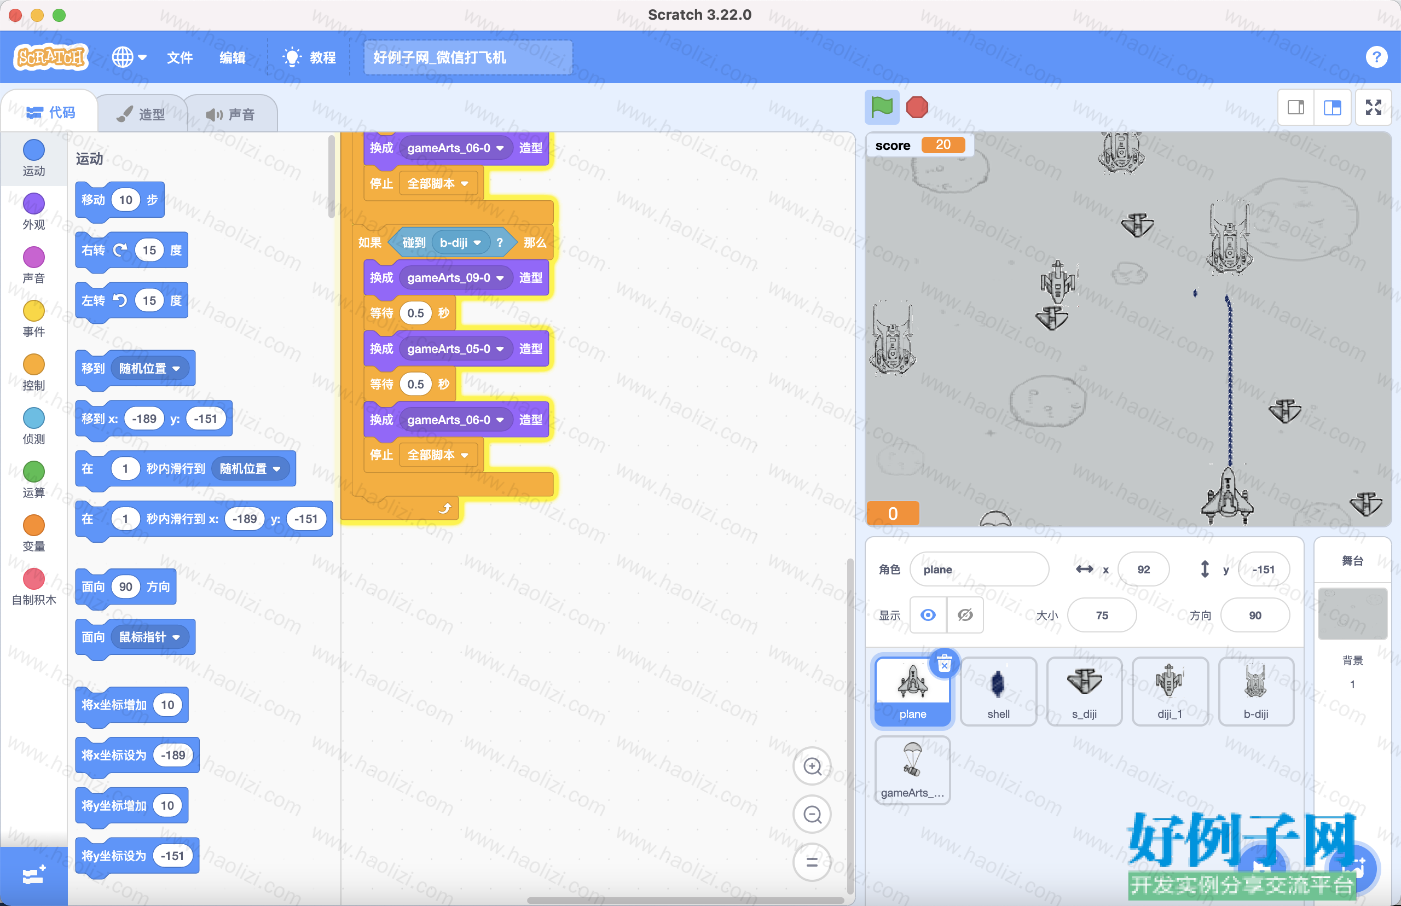Click the Scratch logo
The width and height of the screenshot is (1401, 906).
pyautogui.click(x=51, y=57)
